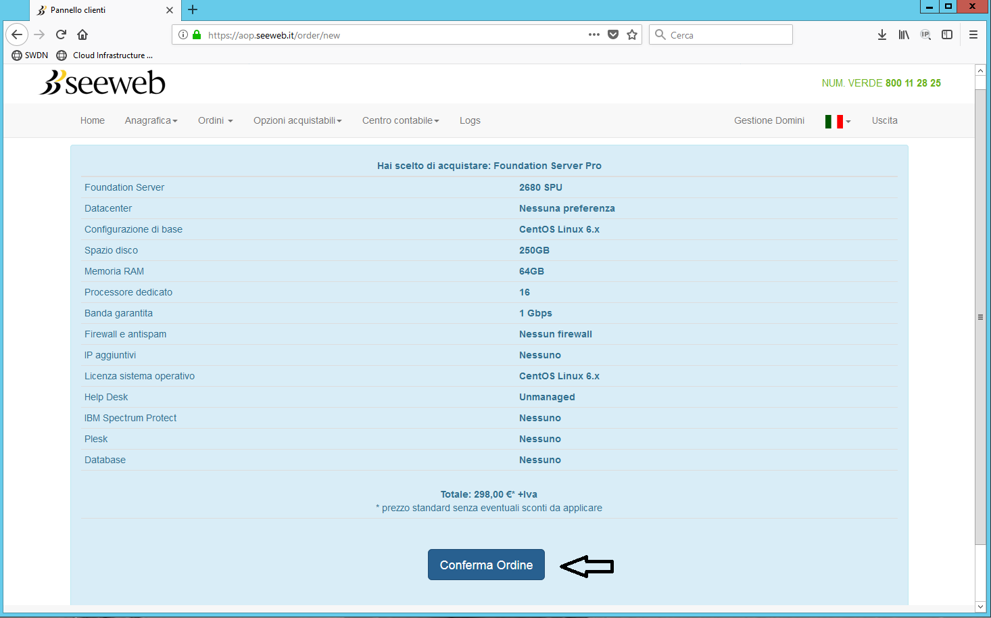
Task: Open page actions three-dots menu
Action: 594,34
